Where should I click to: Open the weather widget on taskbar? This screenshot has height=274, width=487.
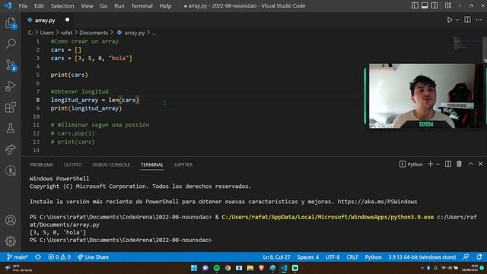click(18, 268)
